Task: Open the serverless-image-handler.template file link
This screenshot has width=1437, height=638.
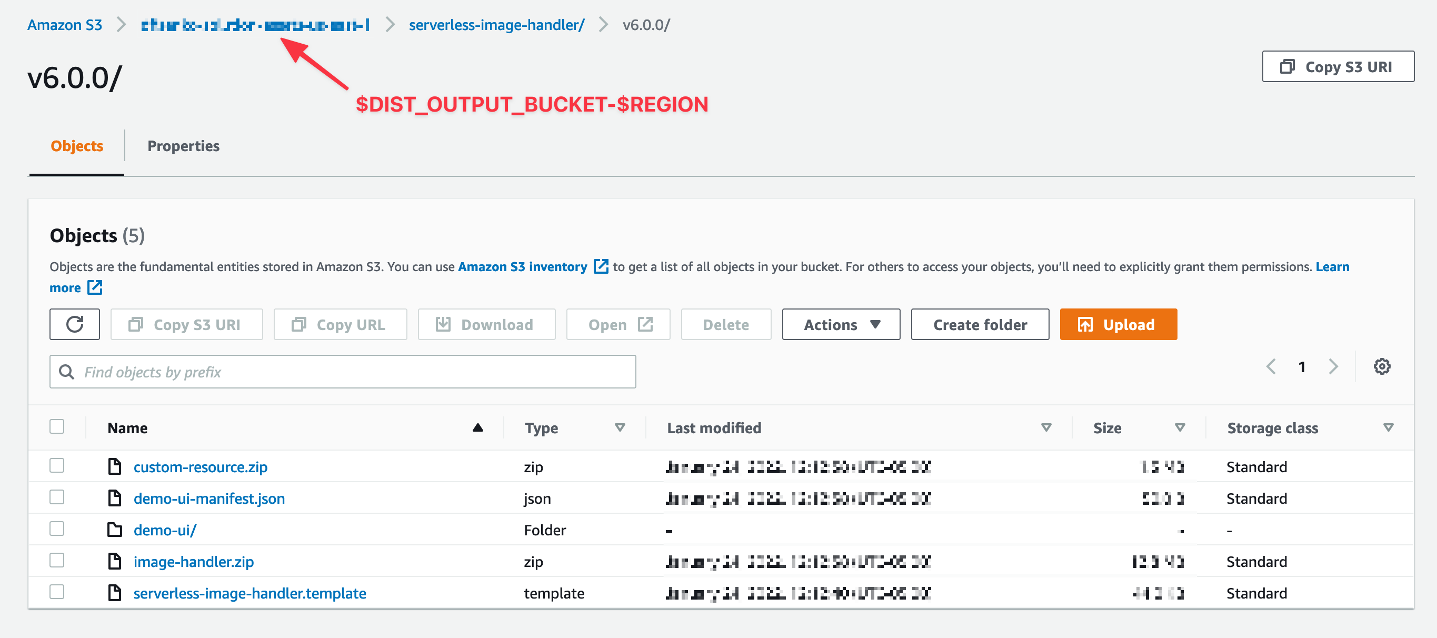Action: coord(250,593)
